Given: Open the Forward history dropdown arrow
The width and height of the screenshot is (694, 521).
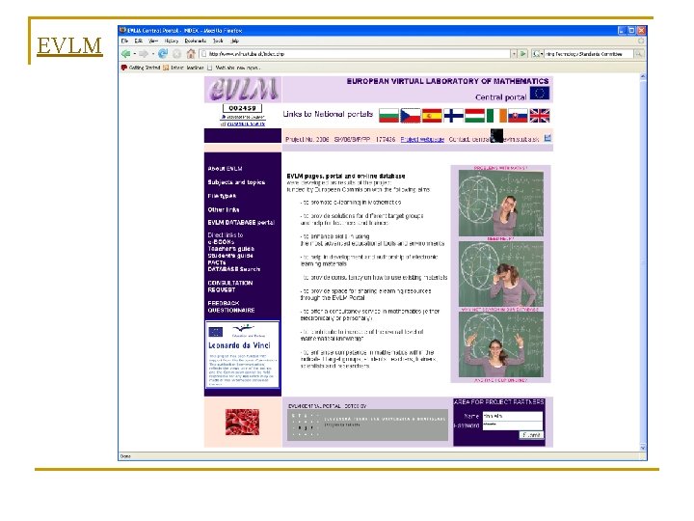Looking at the screenshot, I should coord(152,54).
